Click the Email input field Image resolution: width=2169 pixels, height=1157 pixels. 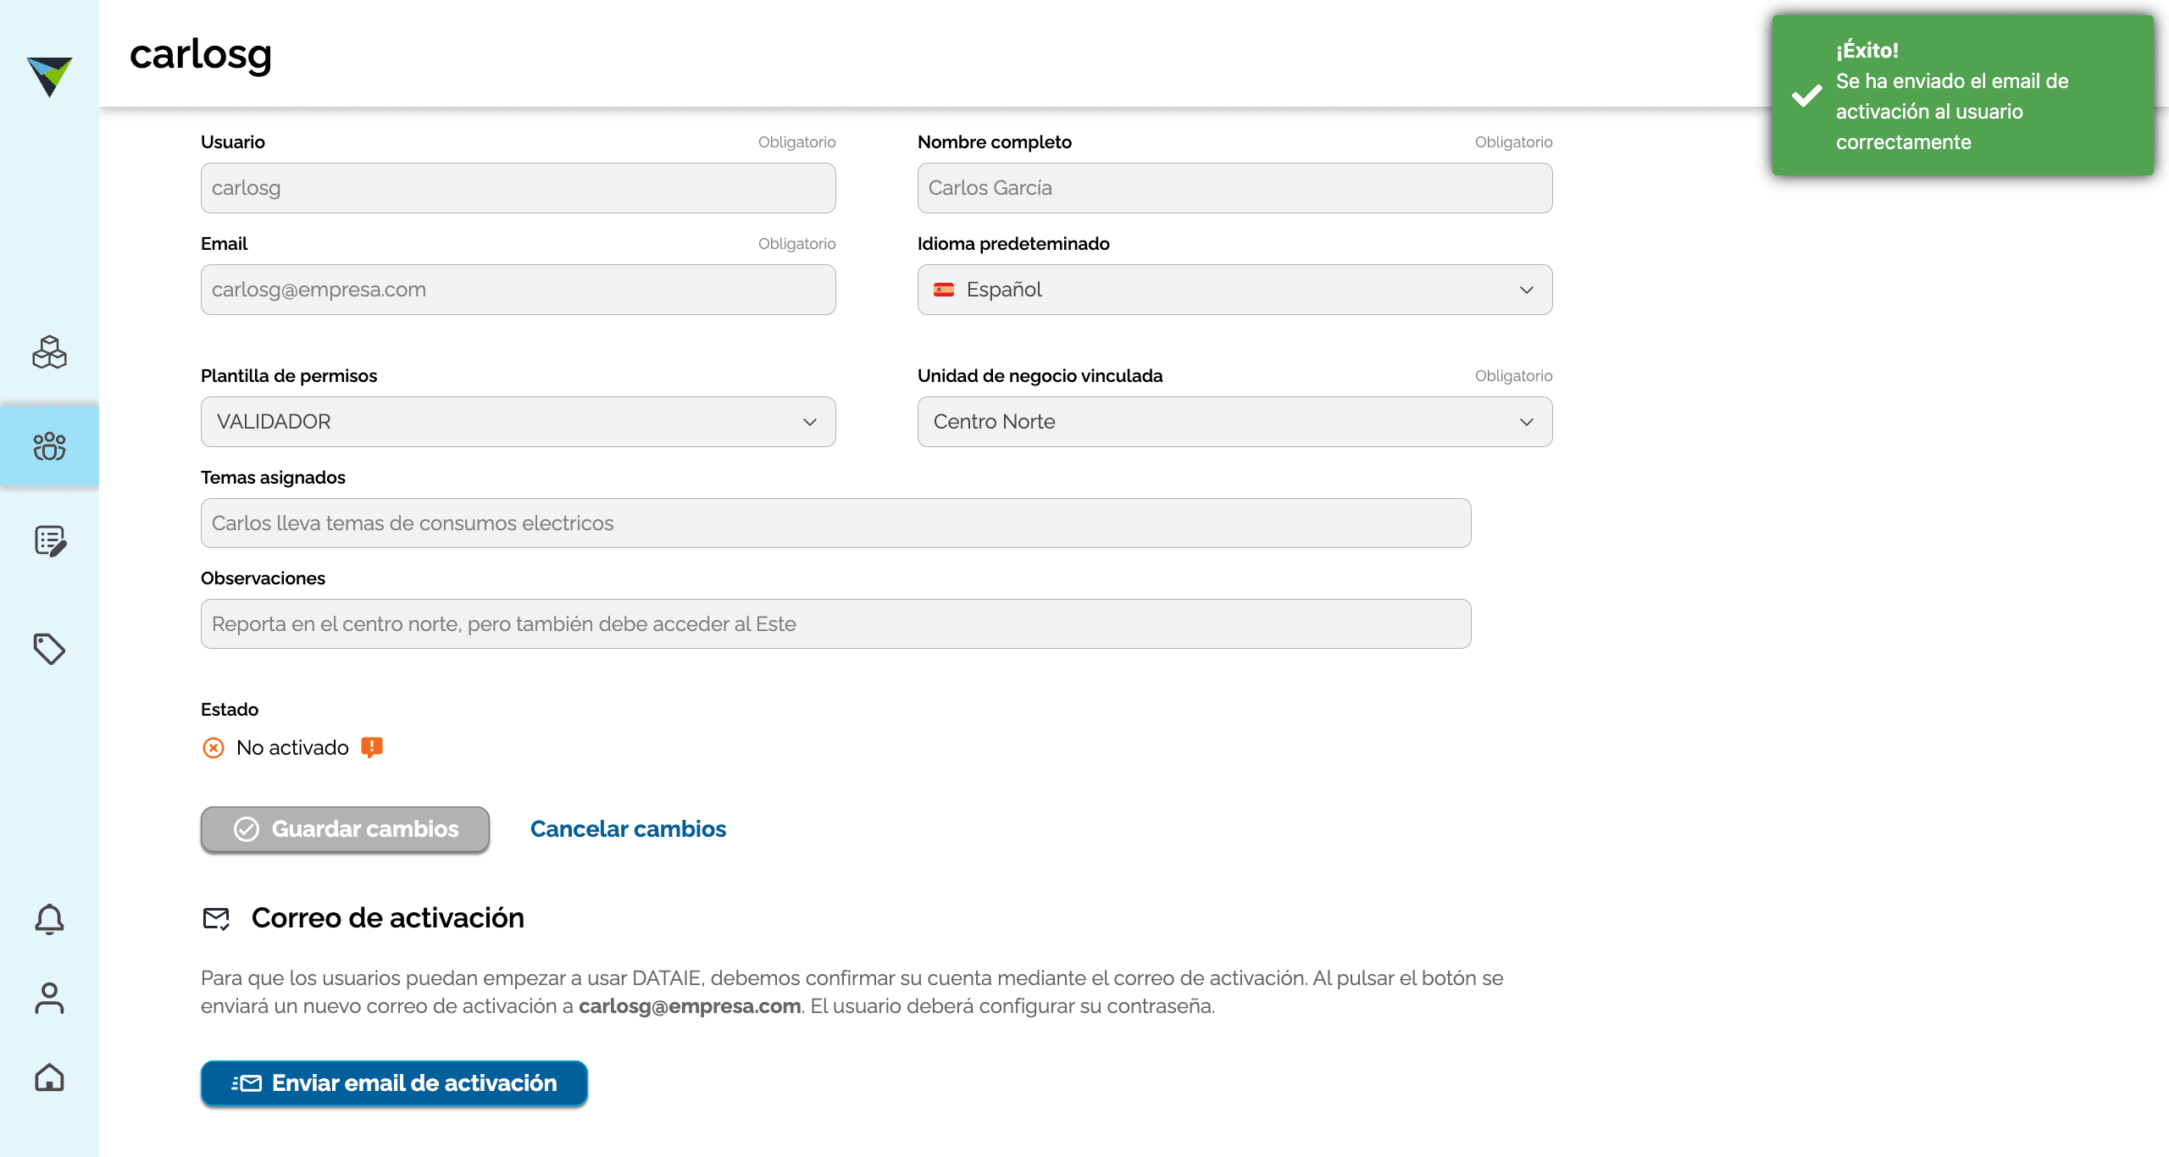(518, 290)
